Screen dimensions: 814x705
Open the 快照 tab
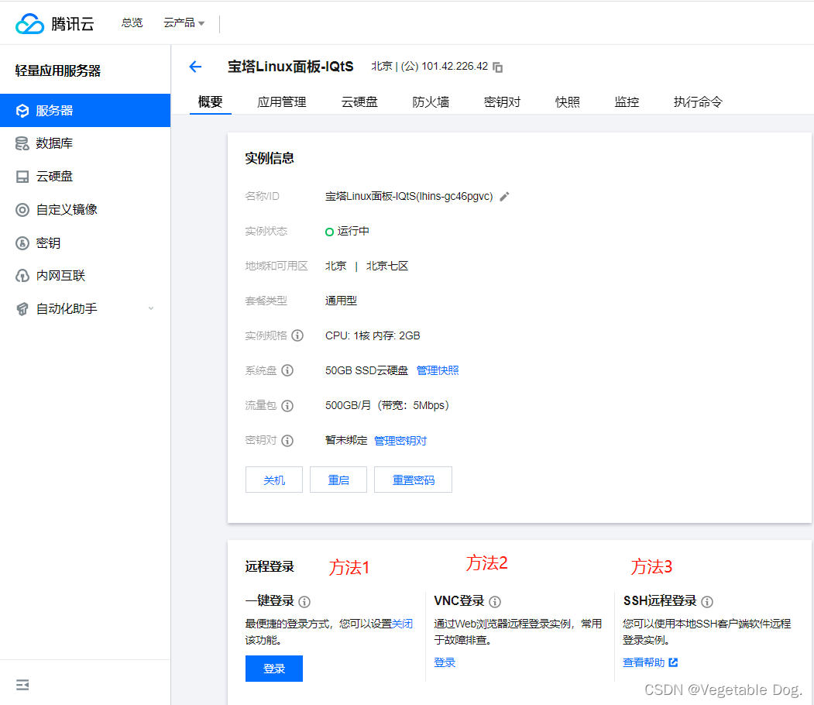[x=568, y=101]
